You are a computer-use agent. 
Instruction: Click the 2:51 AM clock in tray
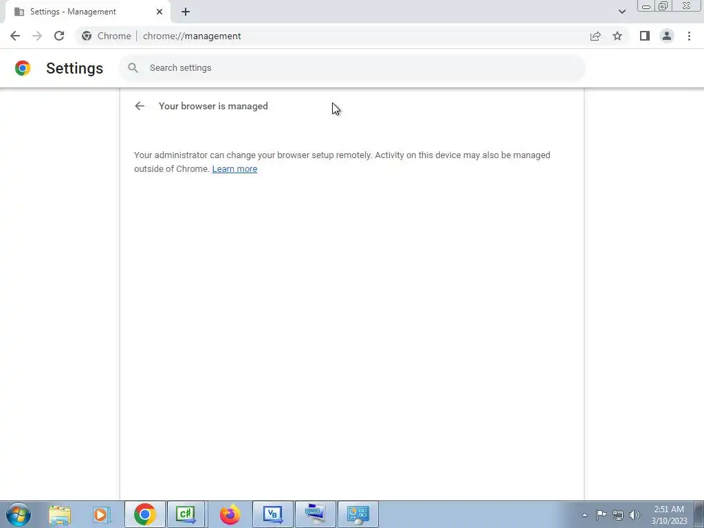[669, 509]
